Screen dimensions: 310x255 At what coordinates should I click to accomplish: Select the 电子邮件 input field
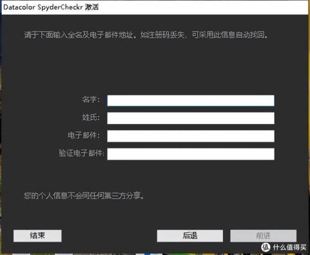point(191,136)
